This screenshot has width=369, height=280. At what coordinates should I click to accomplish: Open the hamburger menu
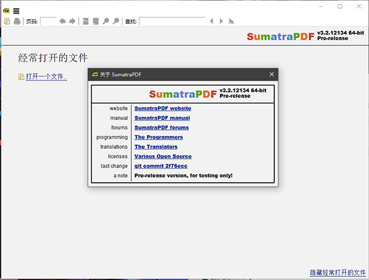point(16,11)
